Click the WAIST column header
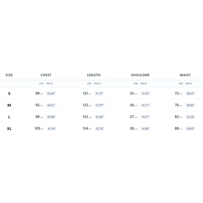Screen dimensions: 203x203 185,75
